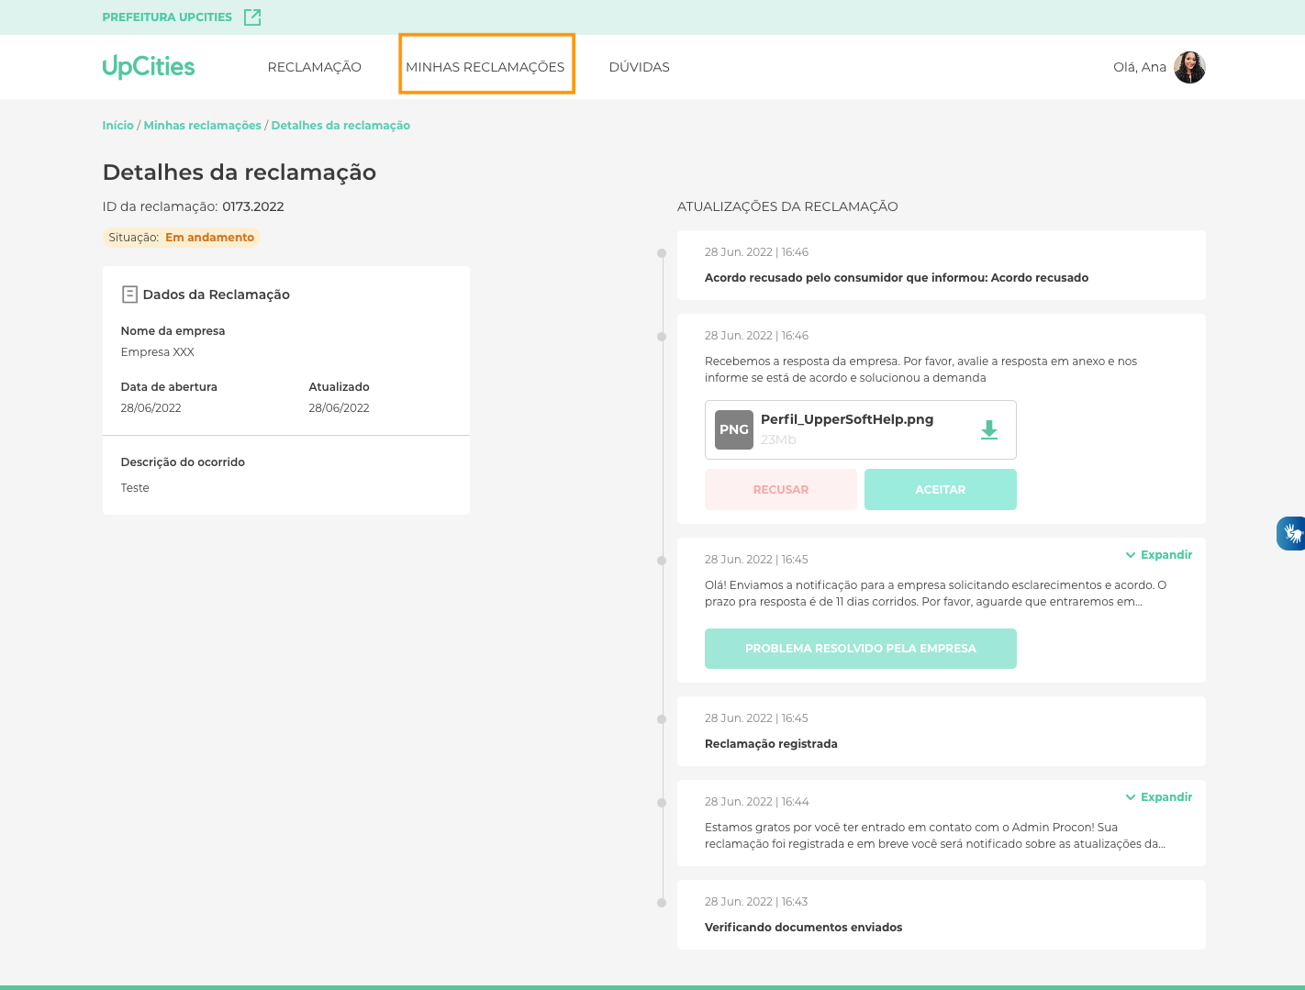Image resolution: width=1305 pixels, height=990 pixels.
Task: Go to Início breadcrumb
Action: point(117,125)
